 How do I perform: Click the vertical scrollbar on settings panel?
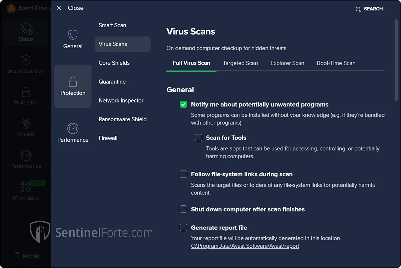pos(396,60)
